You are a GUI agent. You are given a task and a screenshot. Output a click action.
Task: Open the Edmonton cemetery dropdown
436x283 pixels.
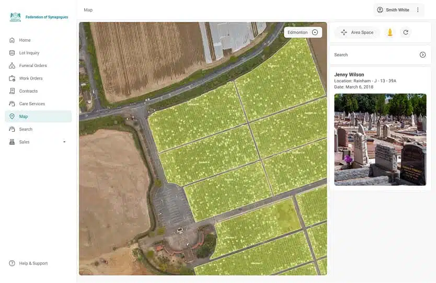pos(303,32)
